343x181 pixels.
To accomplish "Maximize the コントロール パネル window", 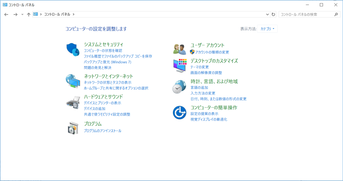I will tap(321, 5).
